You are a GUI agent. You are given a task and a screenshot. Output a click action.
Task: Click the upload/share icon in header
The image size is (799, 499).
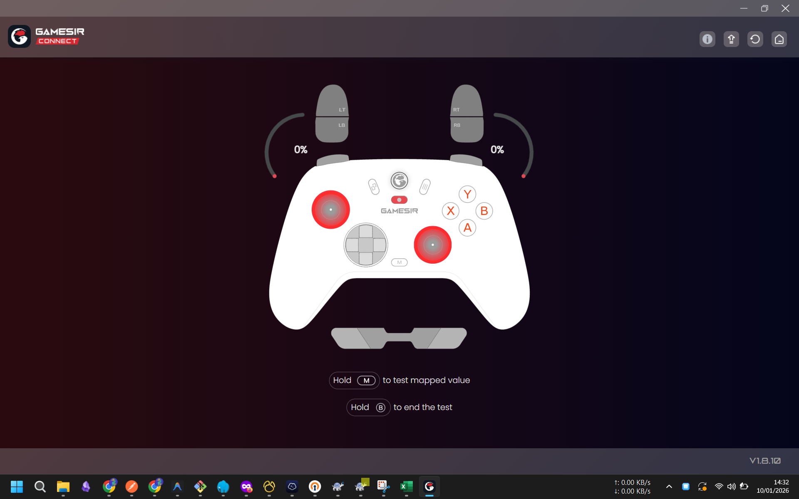coord(731,39)
